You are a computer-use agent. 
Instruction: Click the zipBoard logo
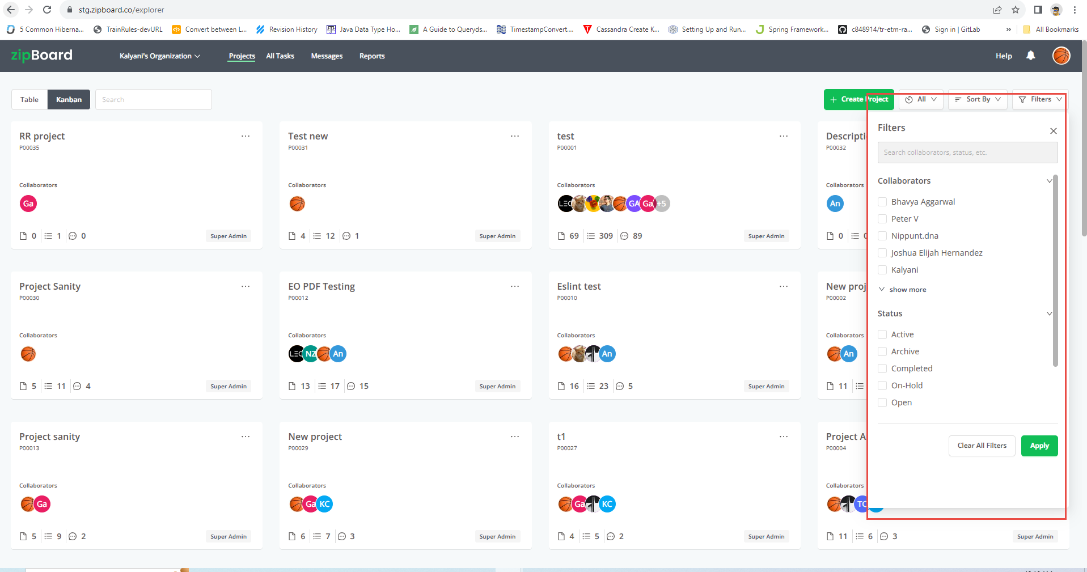40,56
